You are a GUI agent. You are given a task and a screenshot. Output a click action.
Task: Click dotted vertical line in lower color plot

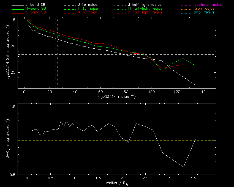153,154
